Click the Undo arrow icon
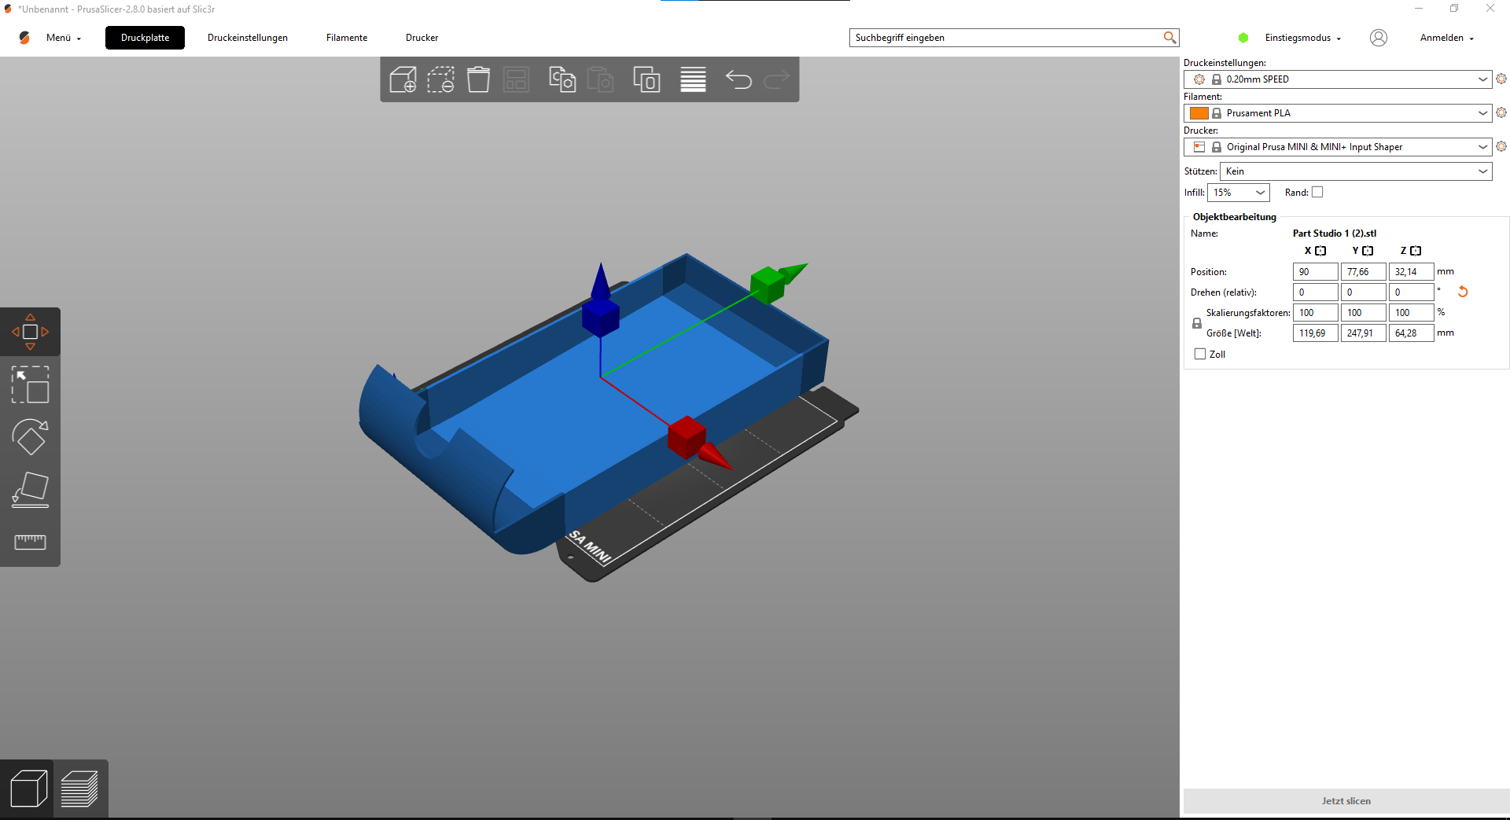 click(x=738, y=79)
